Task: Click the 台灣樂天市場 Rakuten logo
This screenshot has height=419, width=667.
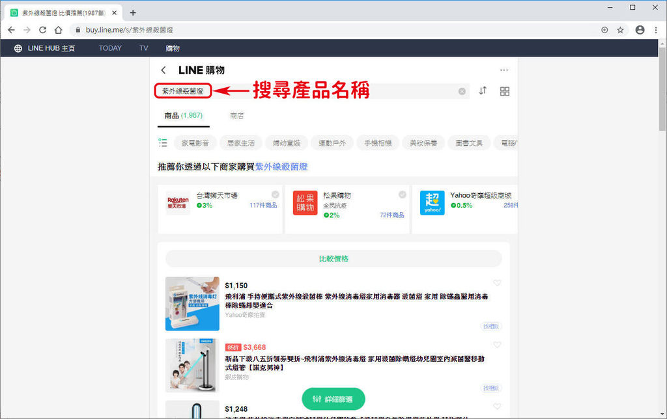Action: tap(178, 203)
